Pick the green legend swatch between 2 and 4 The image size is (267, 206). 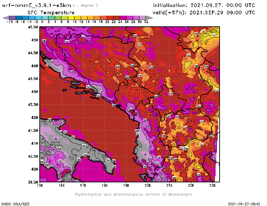click(52, 18)
